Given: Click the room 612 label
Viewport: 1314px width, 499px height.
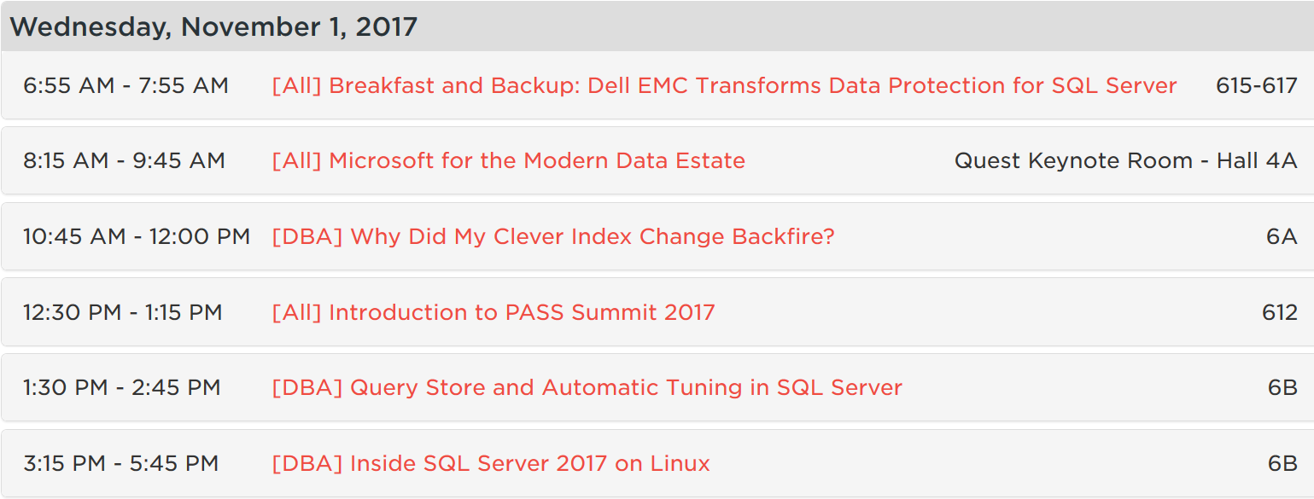Looking at the screenshot, I should pyautogui.click(x=1279, y=312).
